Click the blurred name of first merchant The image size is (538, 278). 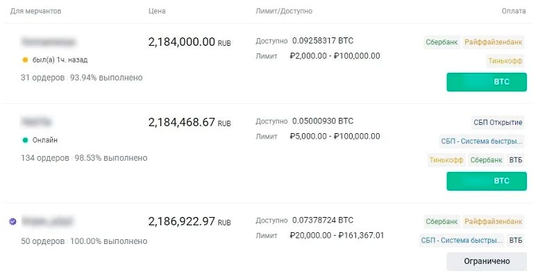pyautogui.click(x=48, y=42)
